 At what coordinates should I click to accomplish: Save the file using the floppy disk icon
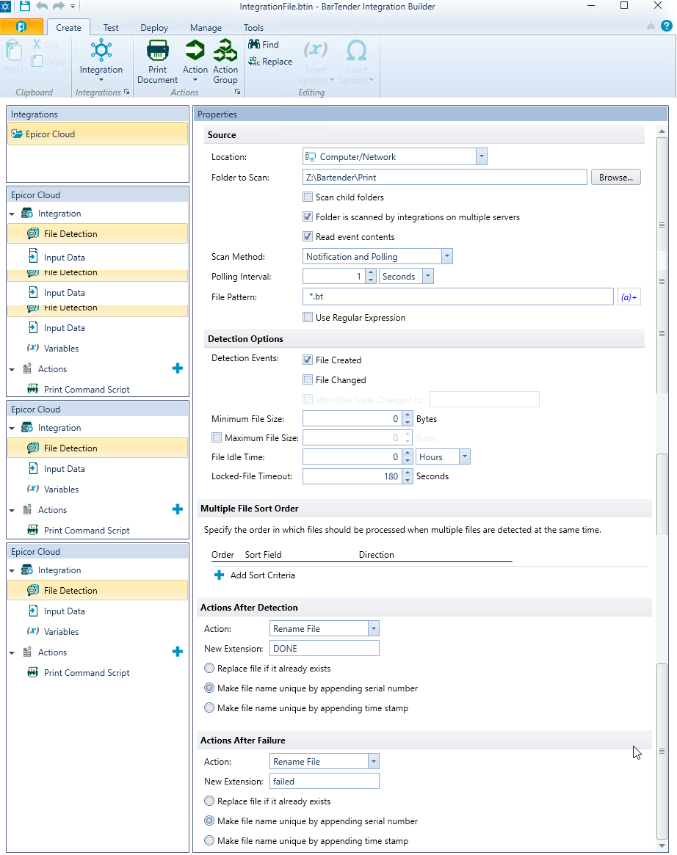25,7
